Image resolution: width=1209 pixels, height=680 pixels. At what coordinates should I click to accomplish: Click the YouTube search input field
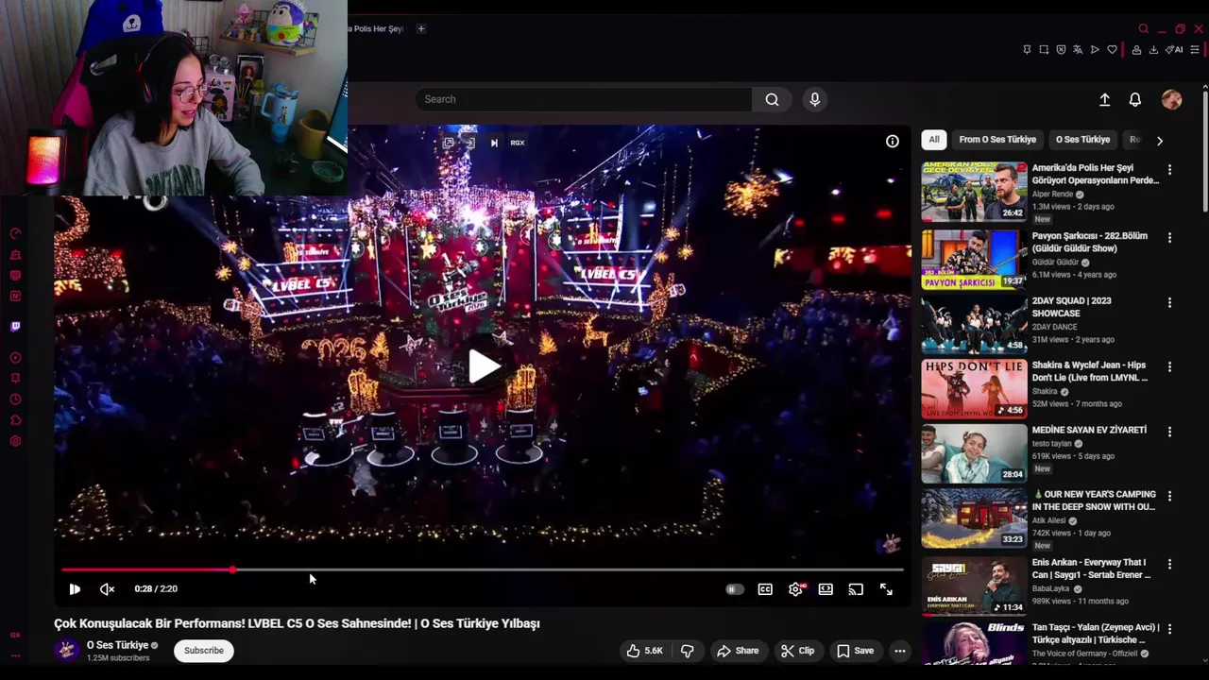[584, 99]
